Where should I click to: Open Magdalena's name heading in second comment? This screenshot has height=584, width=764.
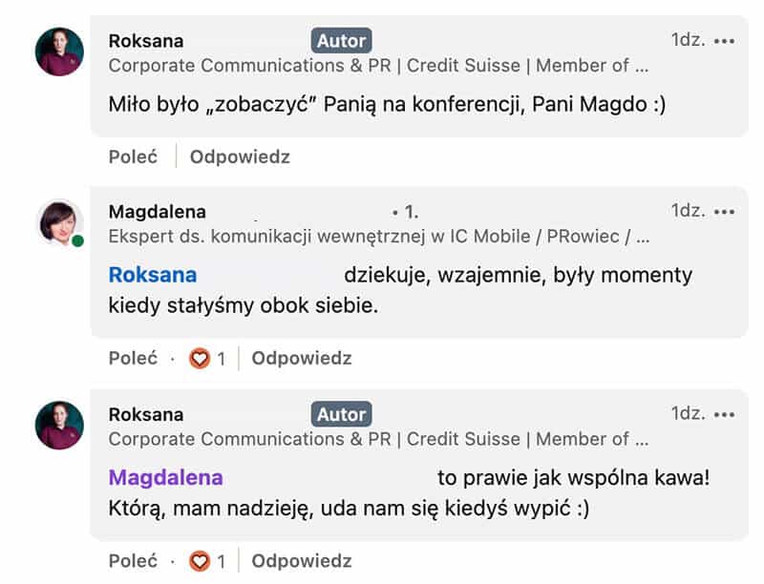pos(158,212)
